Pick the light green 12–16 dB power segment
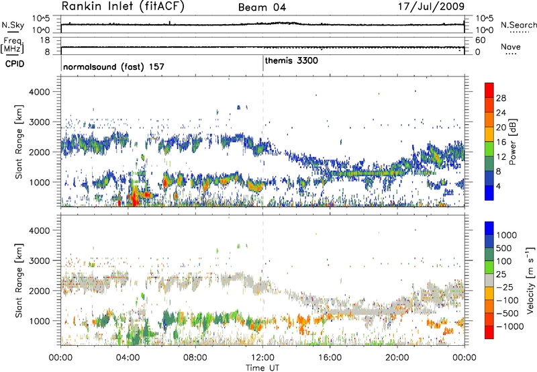This screenshot has height=372, width=537. [x=489, y=149]
